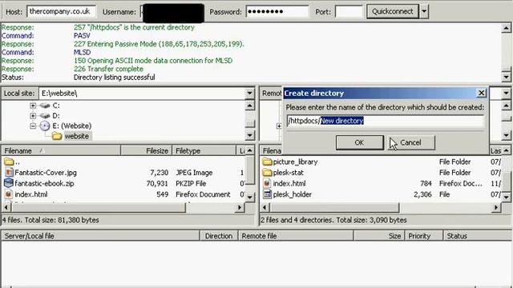Close the Create directory dialog
This screenshot has height=288, width=513.
coord(481,93)
